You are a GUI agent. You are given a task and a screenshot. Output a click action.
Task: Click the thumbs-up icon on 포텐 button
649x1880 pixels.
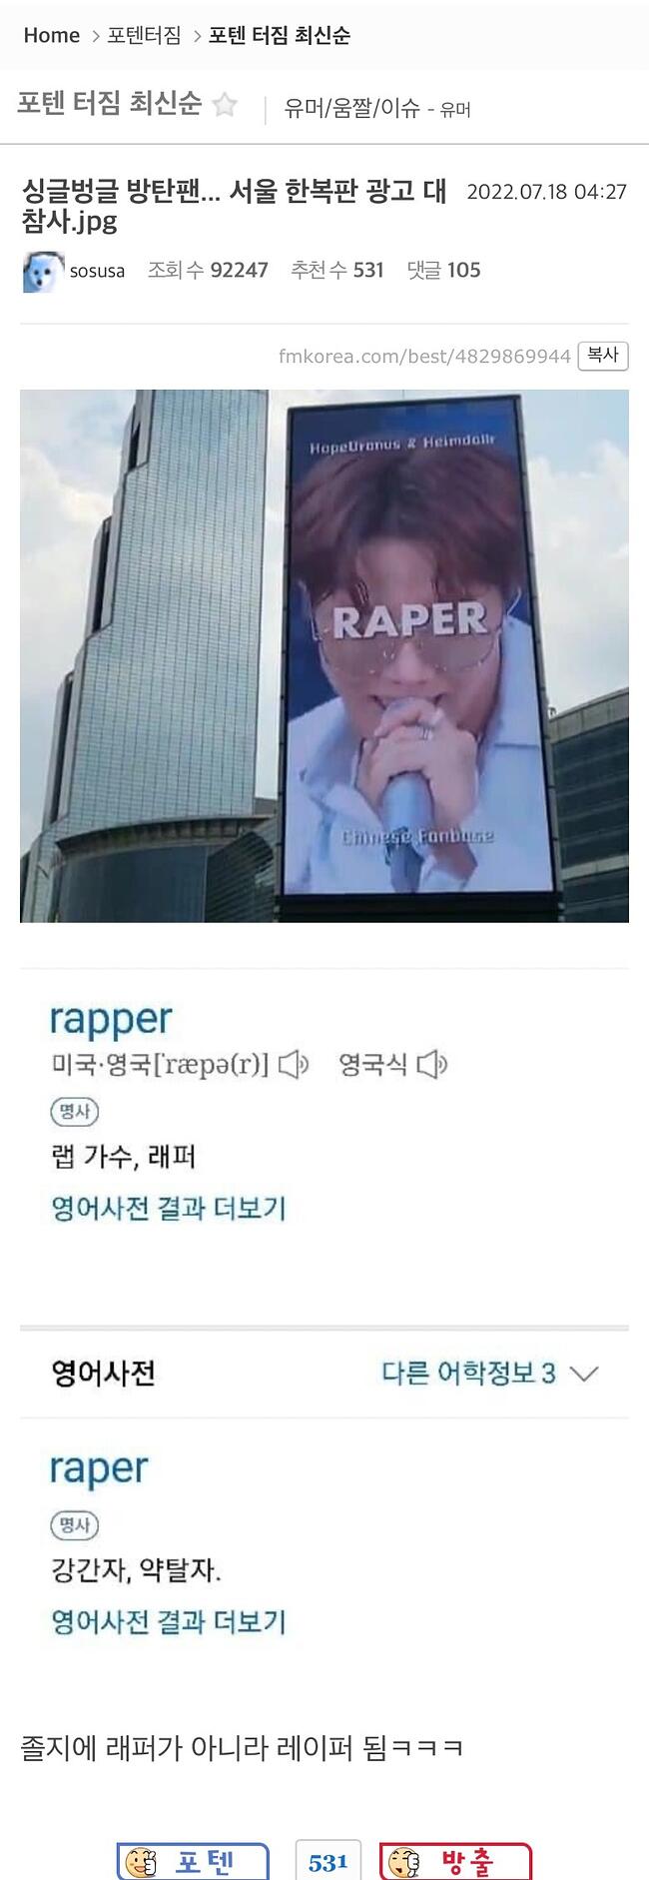click(142, 1862)
